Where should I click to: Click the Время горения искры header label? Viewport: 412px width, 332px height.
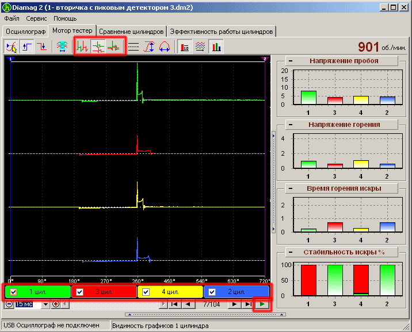pyautogui.click(x=344, y=188)
